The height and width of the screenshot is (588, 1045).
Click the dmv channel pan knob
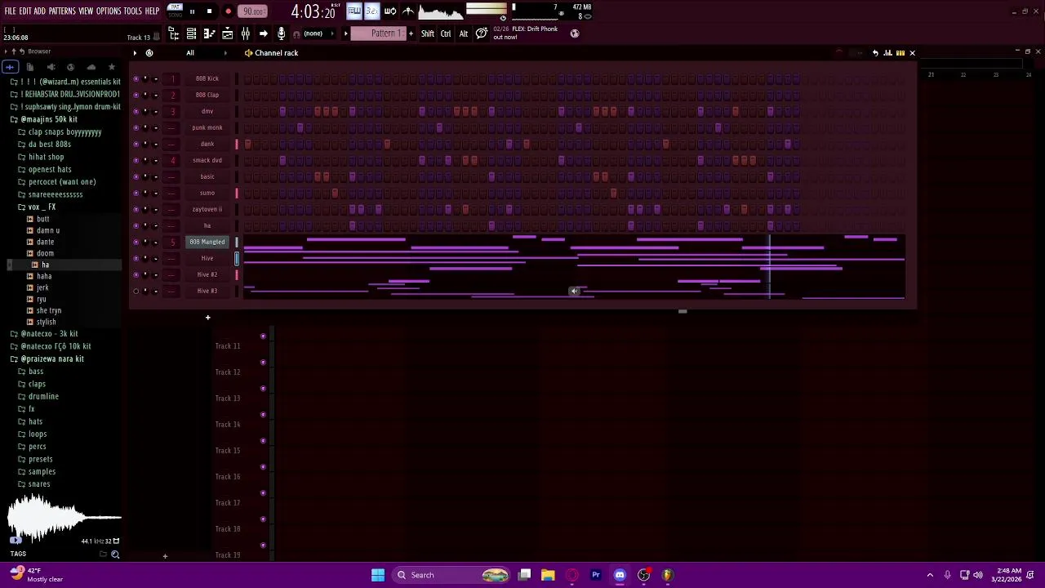tap(145, 111)
